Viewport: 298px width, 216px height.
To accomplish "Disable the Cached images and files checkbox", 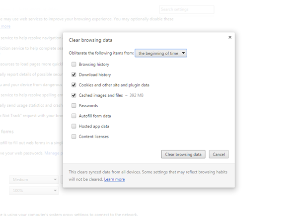I will (x=74, y=95).
